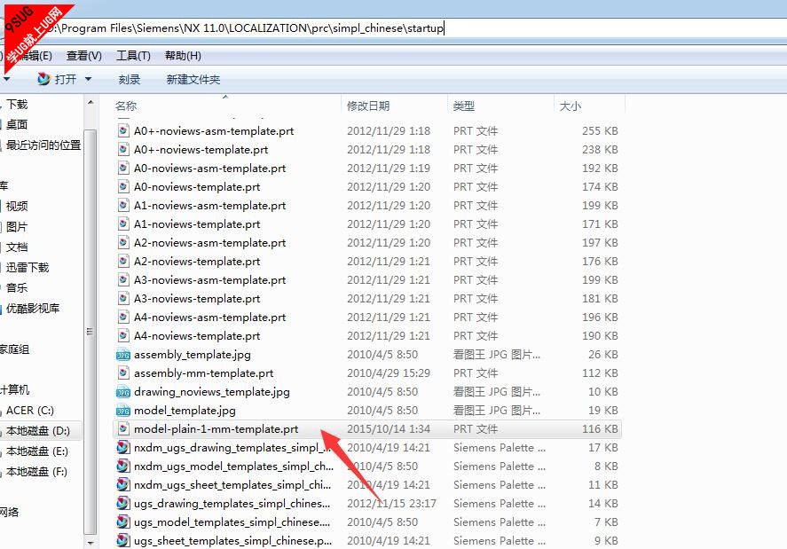The image size is (787, 549).
Task: Click the file icon of A0+-noviews-template.prt
Action: (x=123, y=150)
